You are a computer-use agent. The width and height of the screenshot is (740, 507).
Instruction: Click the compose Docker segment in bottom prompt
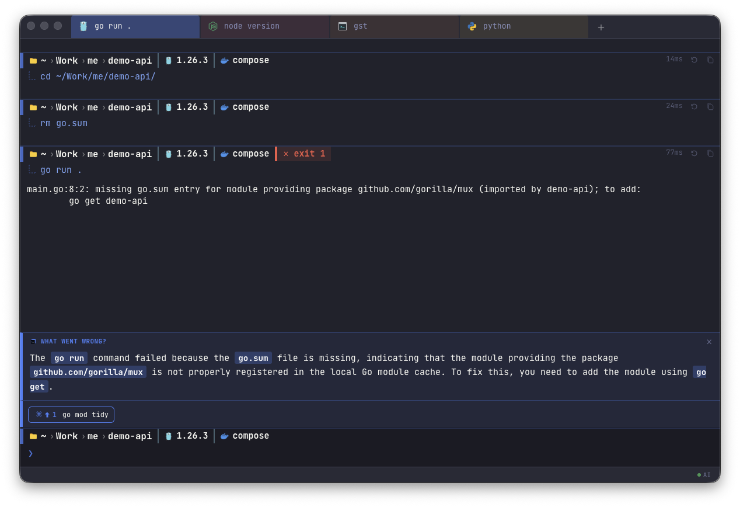(x=245, y=436)
